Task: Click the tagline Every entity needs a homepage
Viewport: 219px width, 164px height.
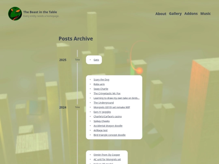Action: pos(41,16)
